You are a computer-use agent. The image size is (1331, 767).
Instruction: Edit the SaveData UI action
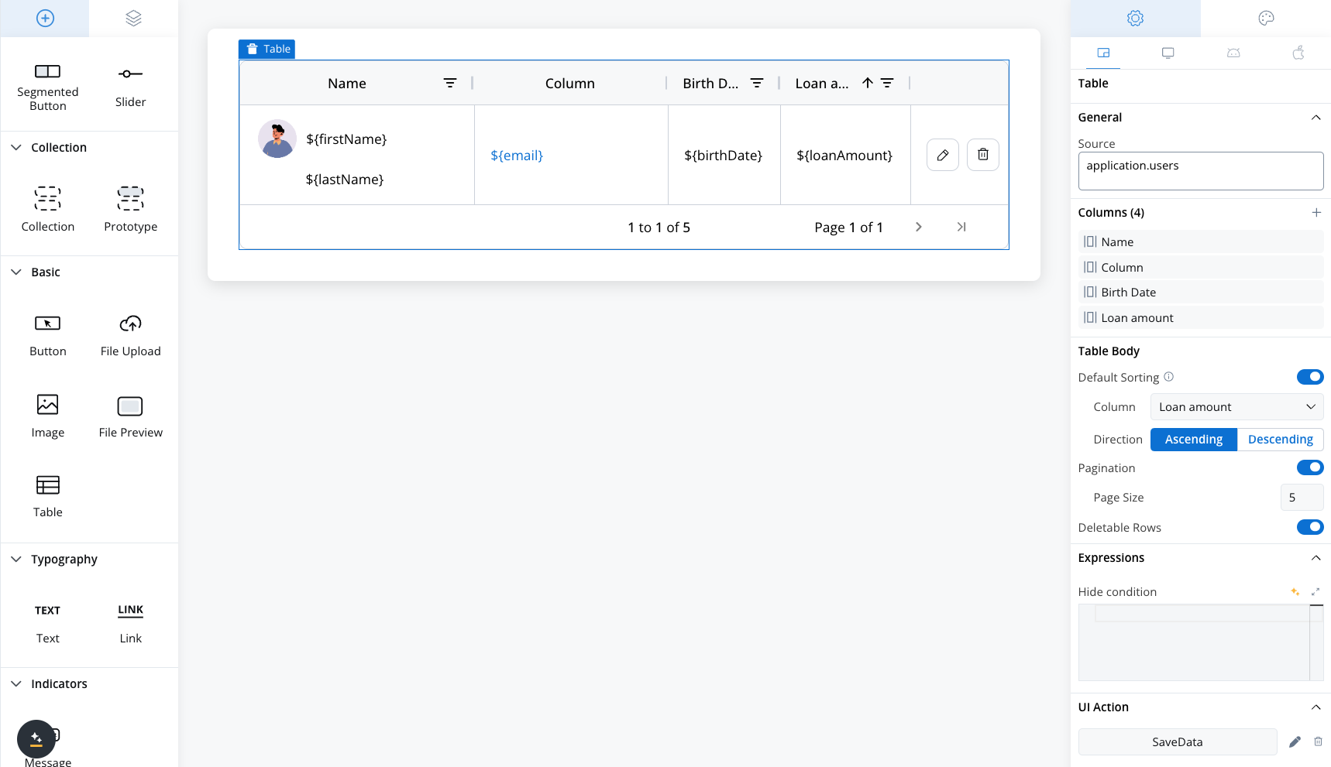click(1295, 741)
